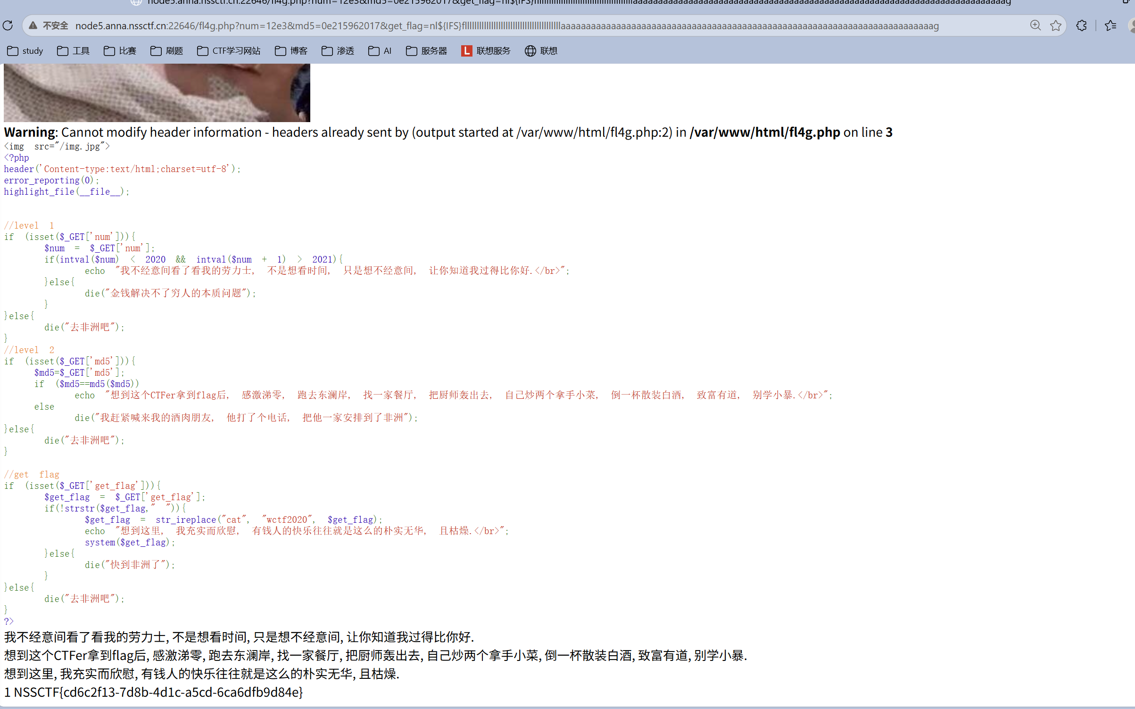This screenshot has height=709, width=1135.
Task: Open the zoom magnifier icon in address bar
Action: (1035, 25)
